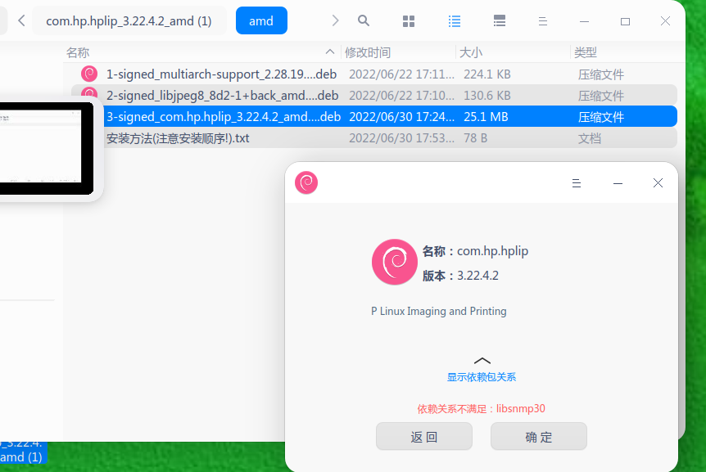Click the 78 B size cell
This screenshot has height=472, width=706.
(476, 138)
